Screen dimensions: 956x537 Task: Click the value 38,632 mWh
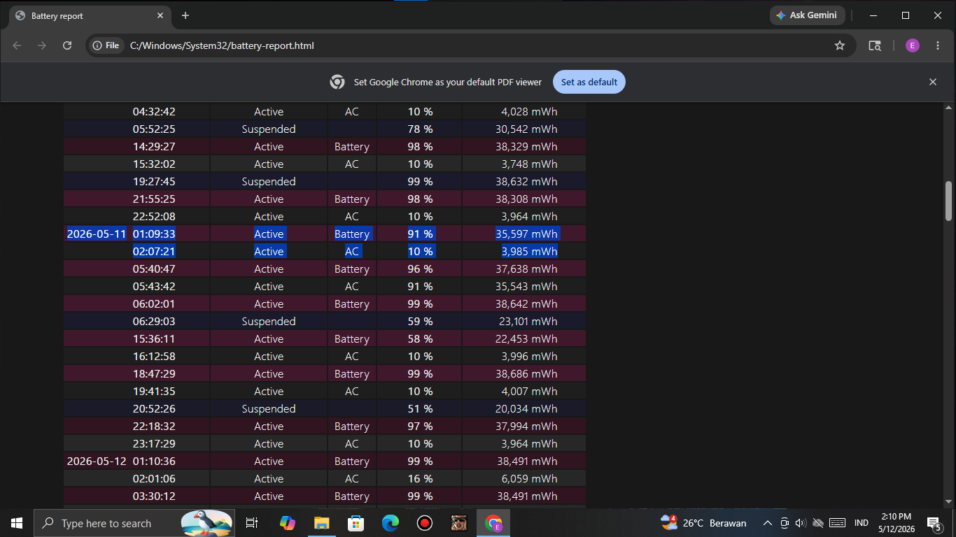(x=526, y=181)
